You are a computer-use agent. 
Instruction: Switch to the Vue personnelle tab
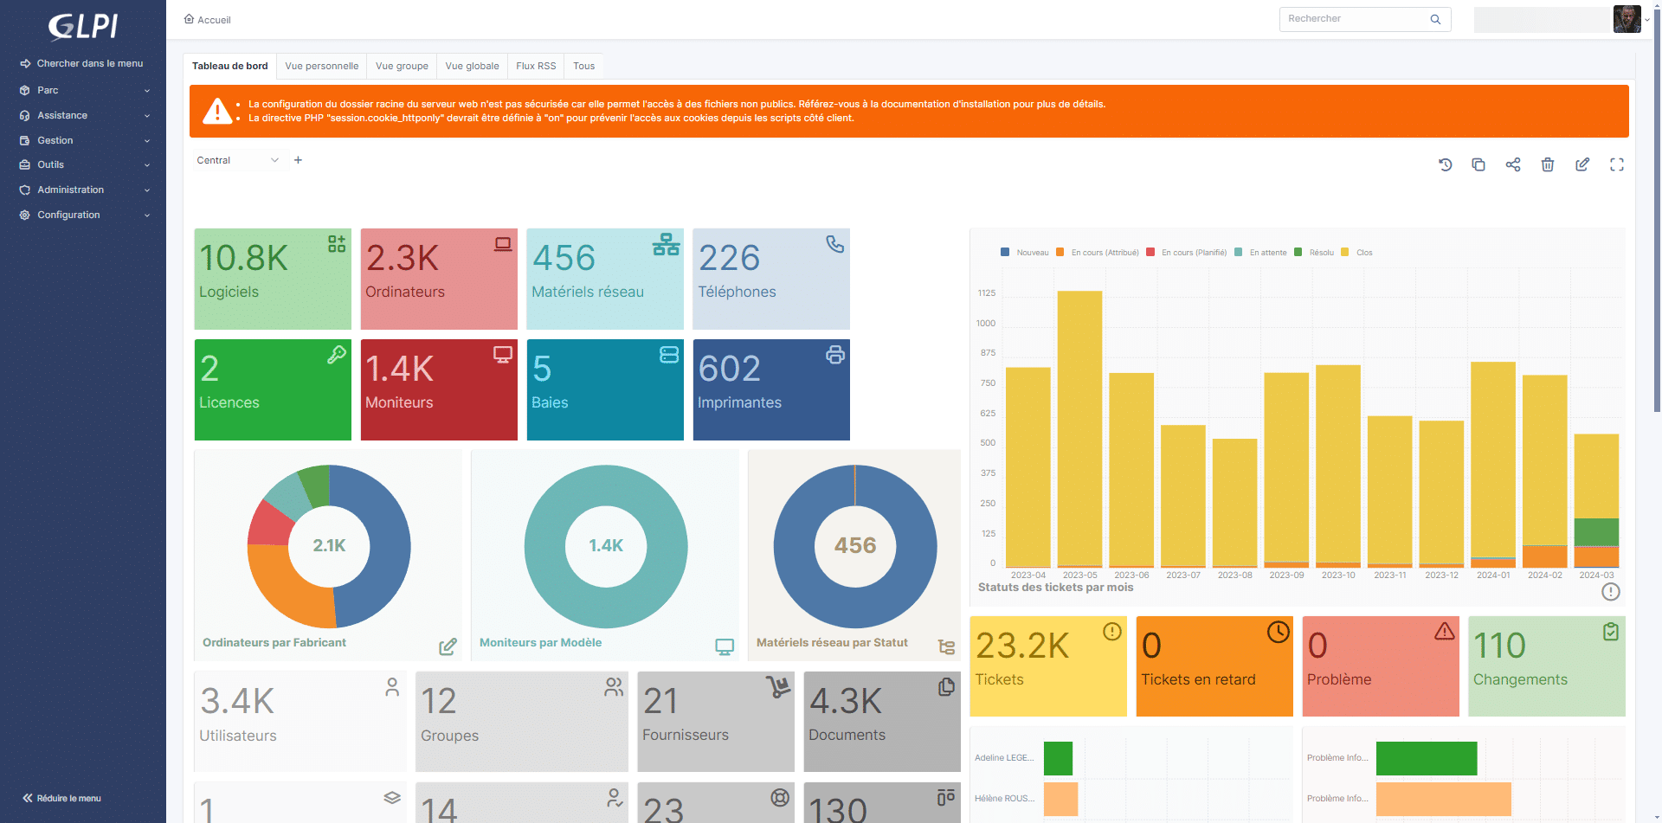point(321,66)
